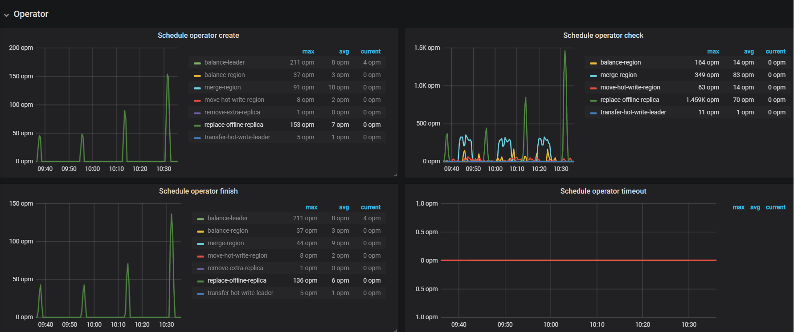Open color picker for balance-leader in finish panel
Screen dimensions: 794x332
200,219
